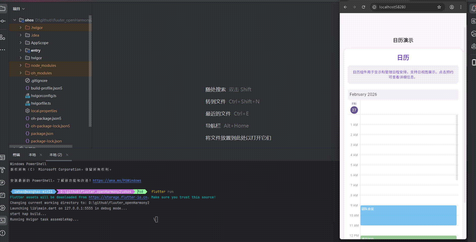Select the Commit tool icon in left sidebar
The height and width of the screenshot is (242, 476).
coord(3,21)
